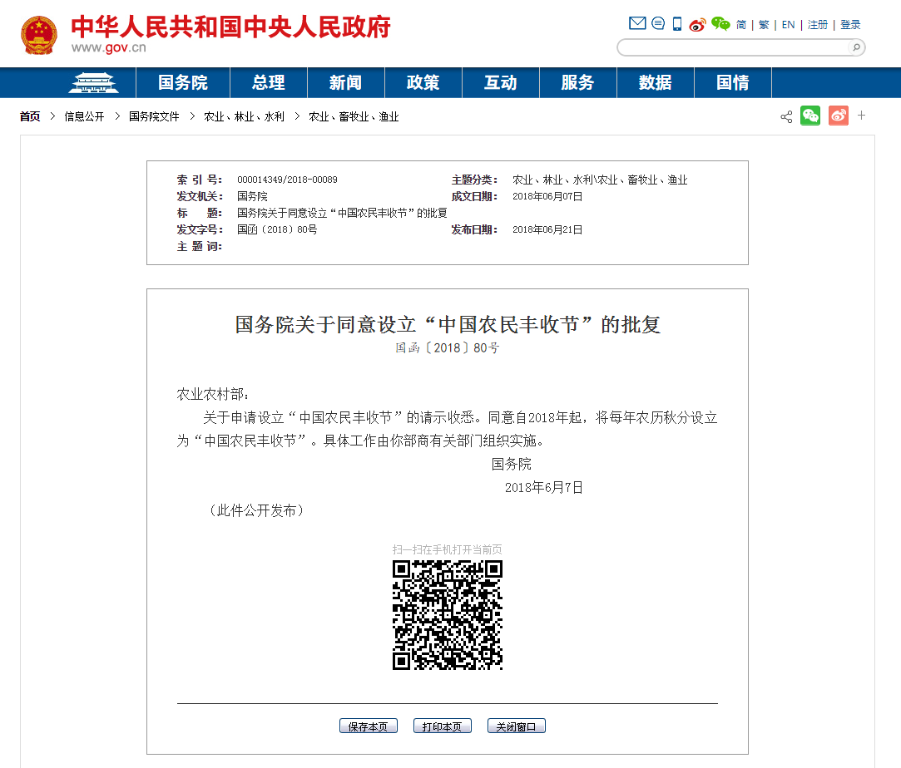Expand more share options with plus icon
Viewport: 901px width, 768px height.
(862, 116)
